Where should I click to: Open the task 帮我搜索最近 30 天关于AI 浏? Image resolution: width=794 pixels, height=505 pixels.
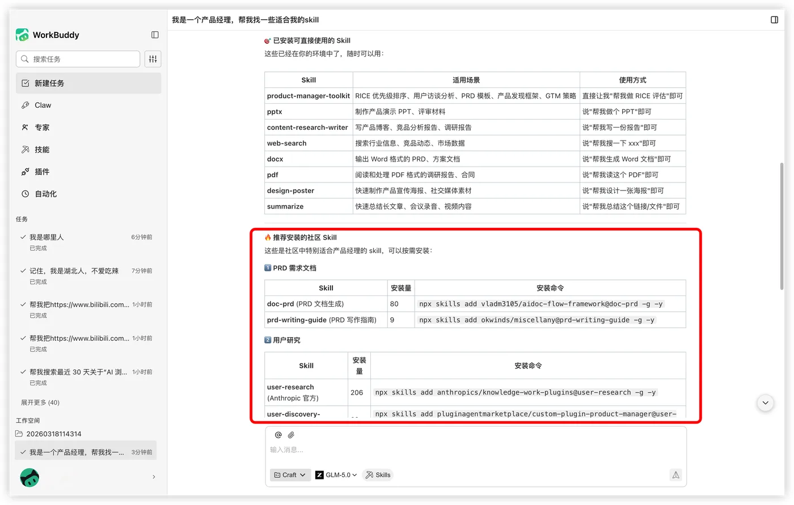(x=86, y=377)
